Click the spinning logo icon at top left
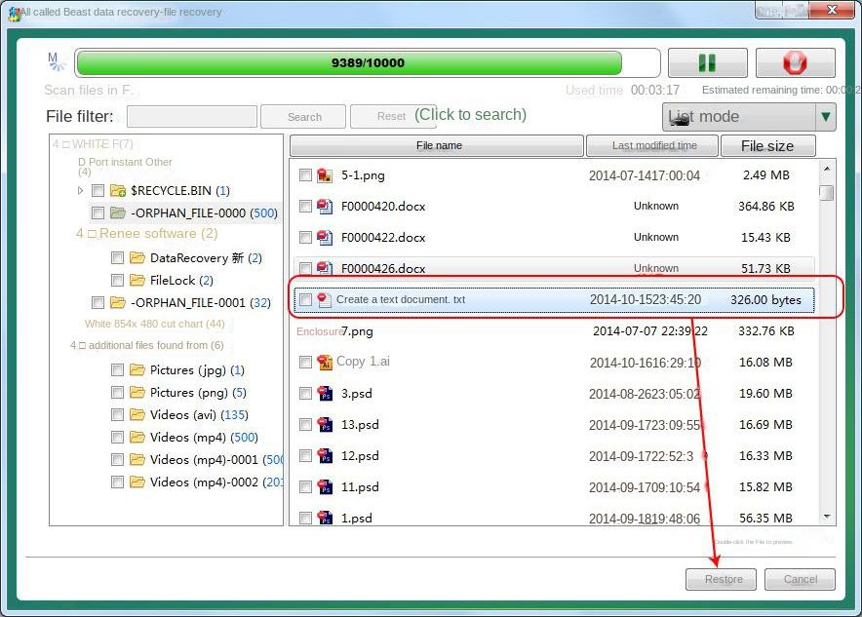Screen dimensions: 862x617 point(56,60)
